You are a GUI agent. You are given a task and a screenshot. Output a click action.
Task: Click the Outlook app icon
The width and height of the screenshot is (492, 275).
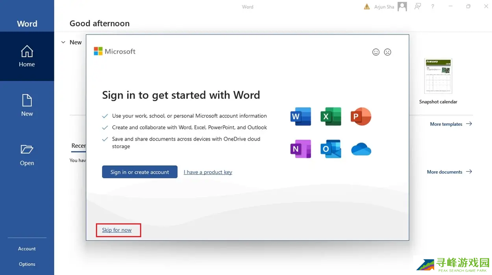[331, 149]
